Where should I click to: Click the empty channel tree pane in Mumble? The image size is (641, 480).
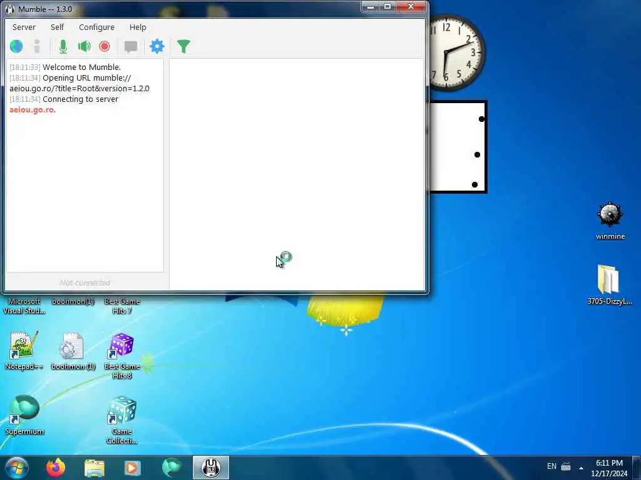297,174
